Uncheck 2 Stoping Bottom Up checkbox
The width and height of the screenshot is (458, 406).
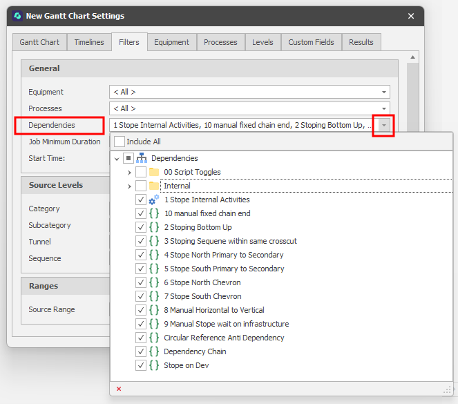[x=141, y=227]
